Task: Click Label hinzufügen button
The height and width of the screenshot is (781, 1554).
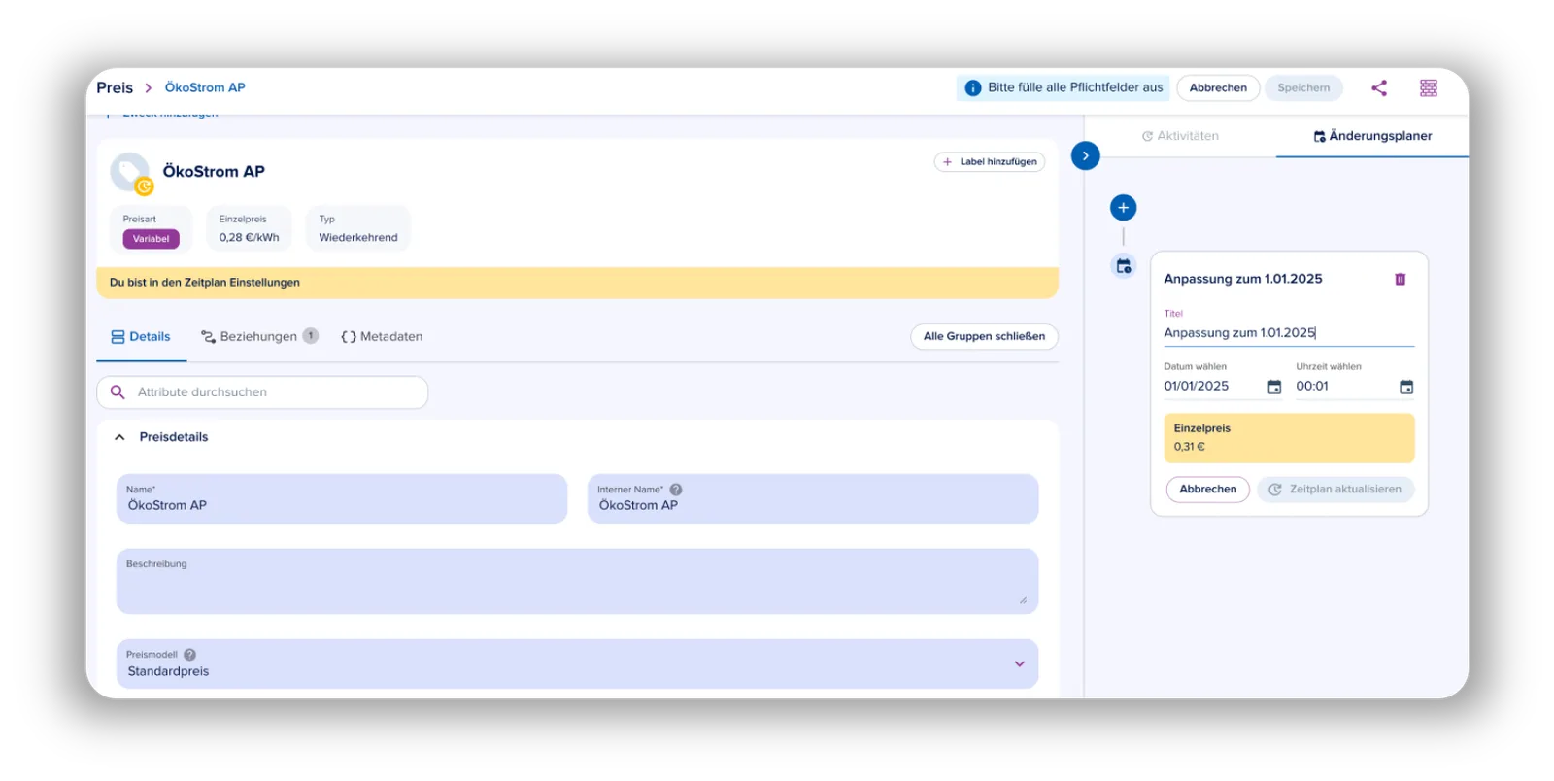Action: tap(990, 162)
